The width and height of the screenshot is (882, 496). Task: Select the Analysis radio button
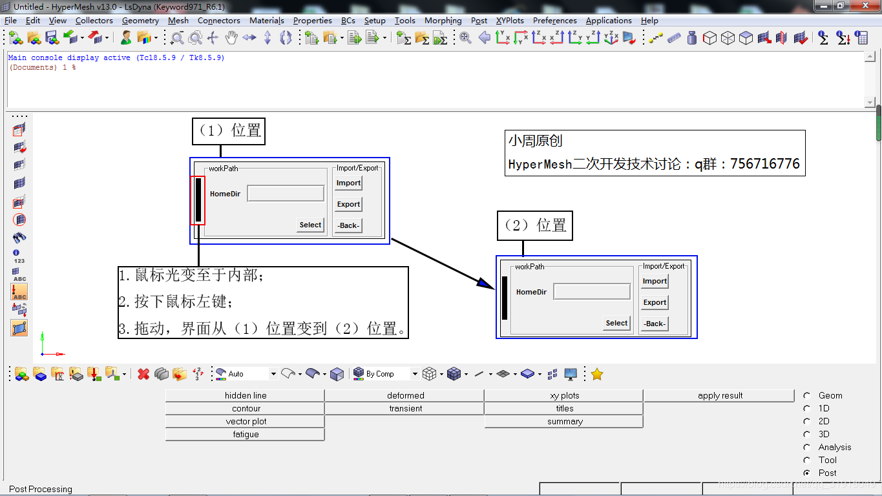click(806, 447)
